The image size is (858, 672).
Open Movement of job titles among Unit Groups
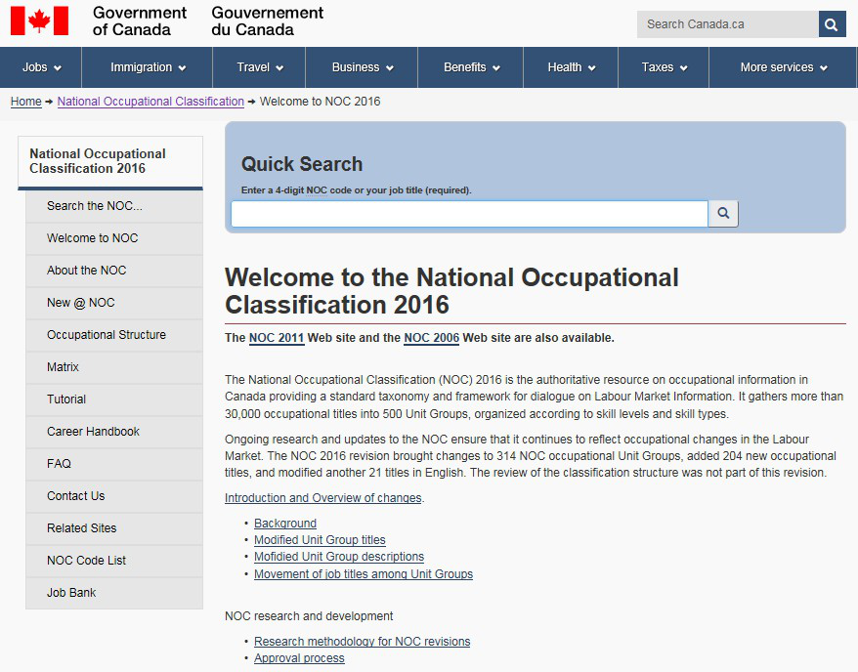pyautogui.click(x=364, y=574)
